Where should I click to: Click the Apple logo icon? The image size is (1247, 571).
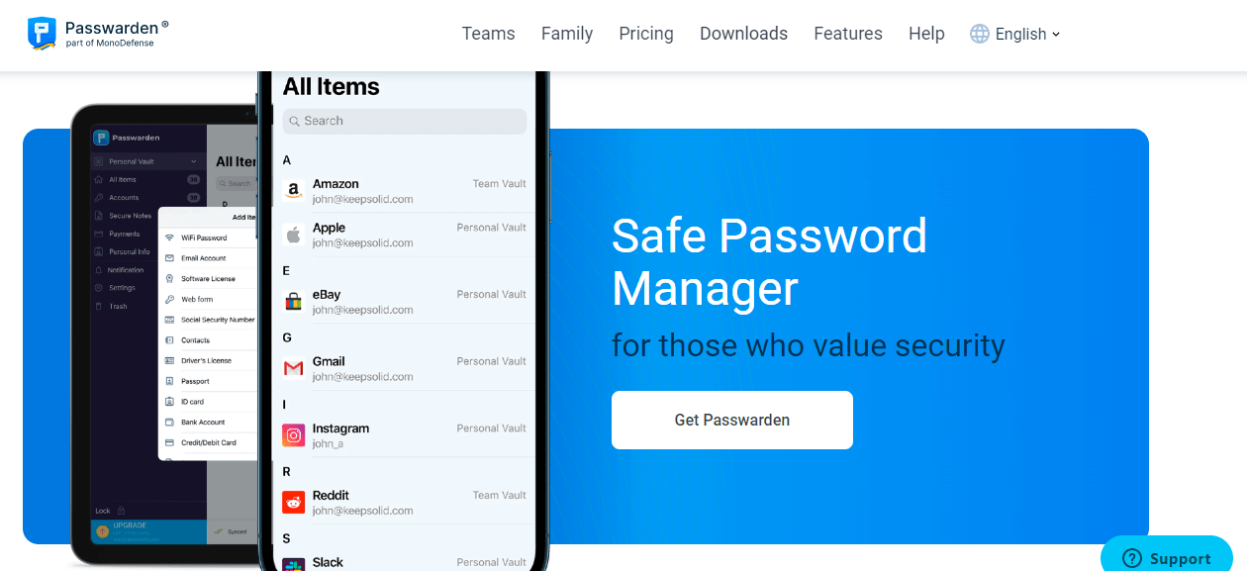293,235
